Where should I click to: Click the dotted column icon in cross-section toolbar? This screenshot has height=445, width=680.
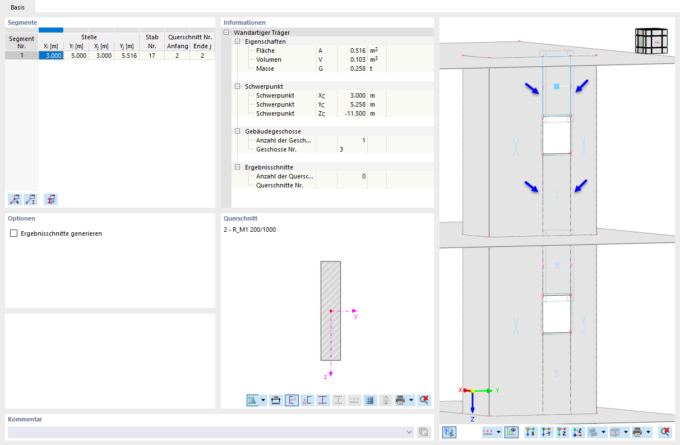pyautogui.click(x=386, y=400)
